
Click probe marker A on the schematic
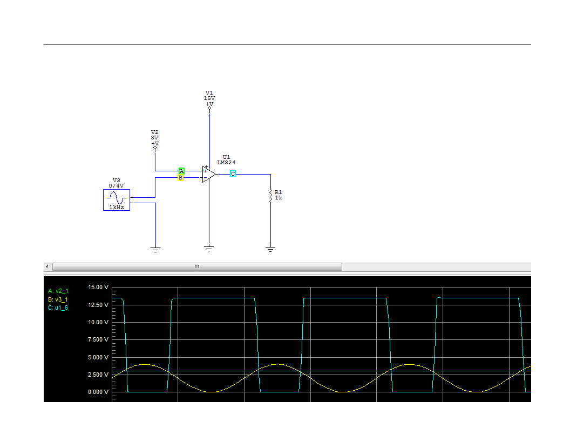pos(181,171)
